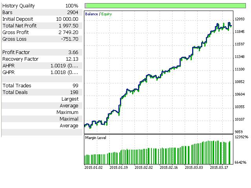Image resolution: width=251 pixels, height=188 pixels.
Task: Click the Gross Loss value -751.70
Action: [x=69, y=39]
